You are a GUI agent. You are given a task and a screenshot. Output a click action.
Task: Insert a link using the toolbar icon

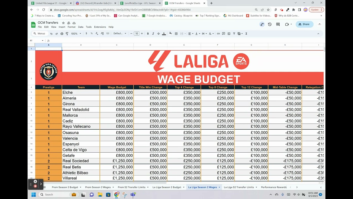[x=218, y=34]
